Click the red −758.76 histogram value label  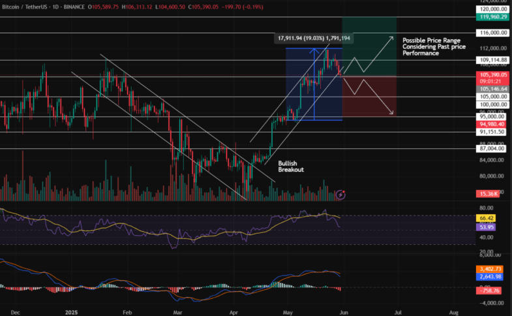[x=489, y=291]
